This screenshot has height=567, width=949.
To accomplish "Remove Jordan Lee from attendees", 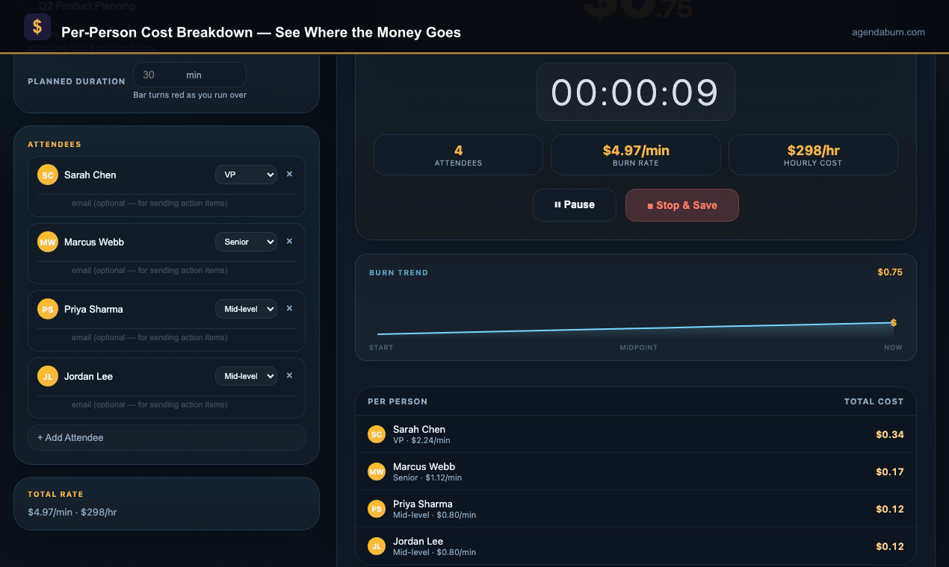I will pos(289,376).
